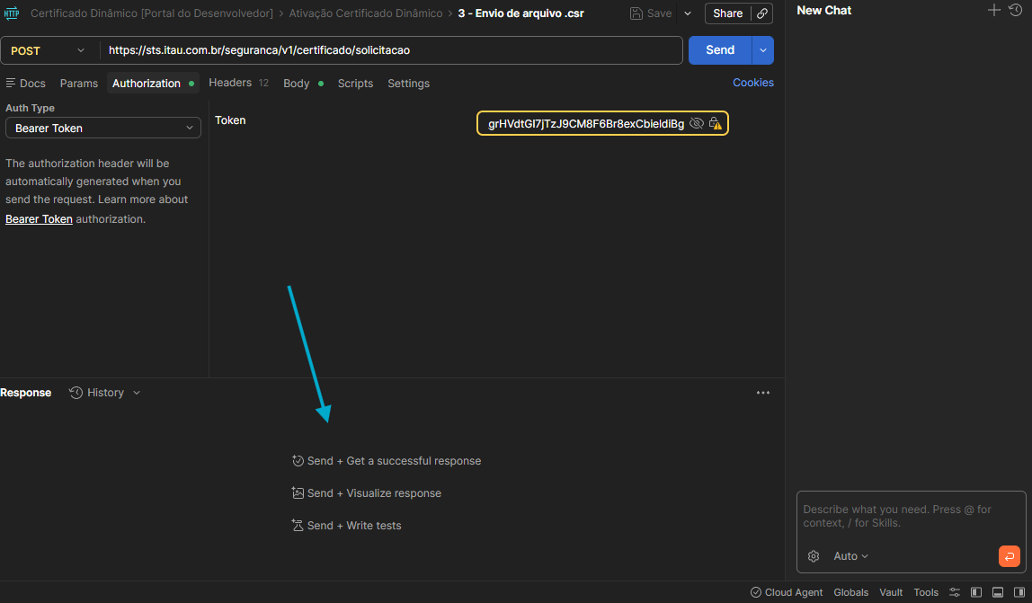Open response pane three-dots menu
The image size is (1032, 603).
click(763, 393)
